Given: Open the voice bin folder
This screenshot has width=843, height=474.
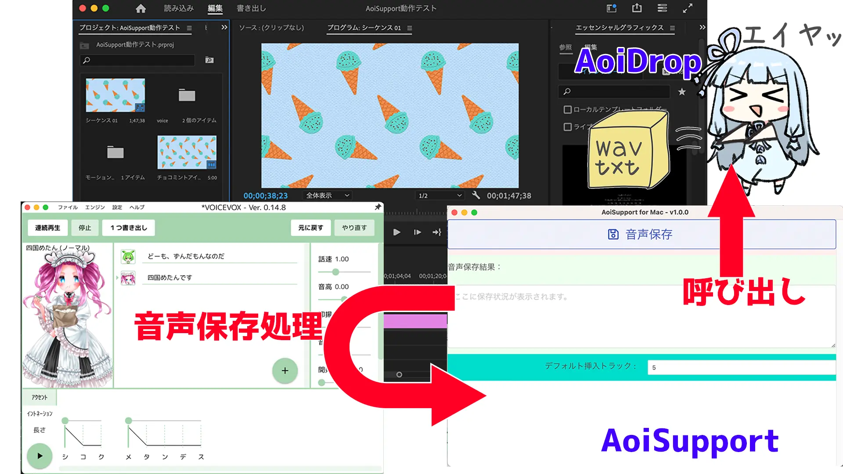Looking at the screenshot, I should tap(187, 95).
